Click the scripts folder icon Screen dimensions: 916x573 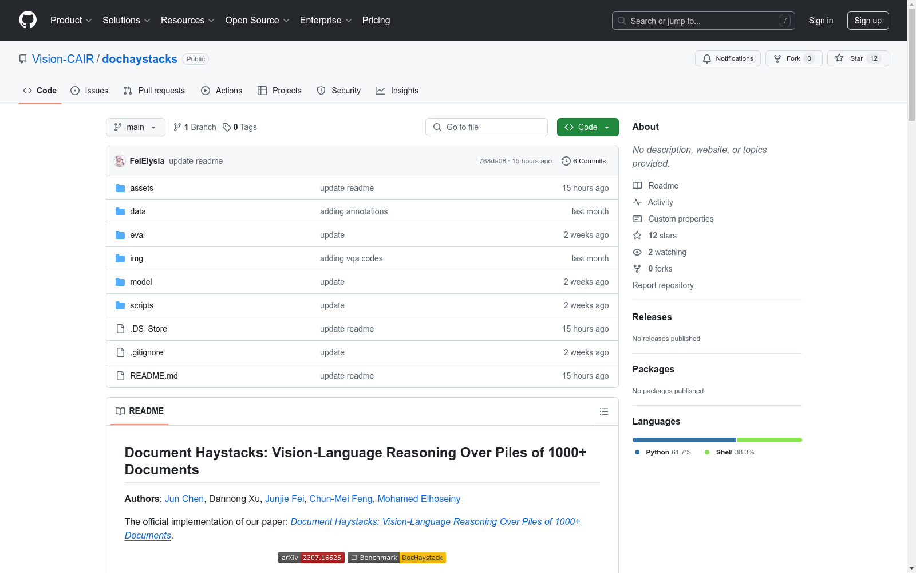[120, 305]
